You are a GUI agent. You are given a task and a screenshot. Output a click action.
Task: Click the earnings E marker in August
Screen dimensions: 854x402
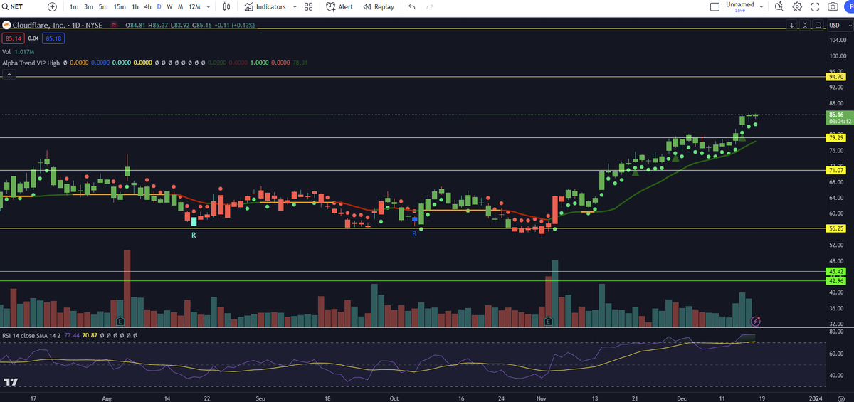tap(120, 322)
